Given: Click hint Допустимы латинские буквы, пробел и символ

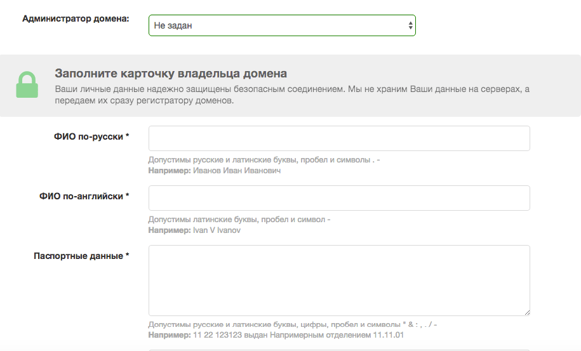Looking at the screenshot, I should pyautogui.click(x=239, y=220).
